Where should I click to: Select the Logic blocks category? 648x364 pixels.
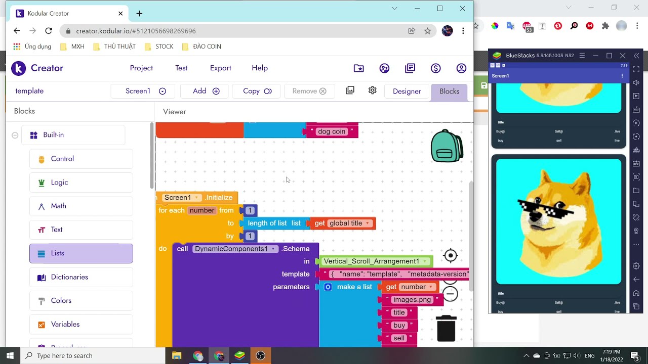click(x=81, y=183)
